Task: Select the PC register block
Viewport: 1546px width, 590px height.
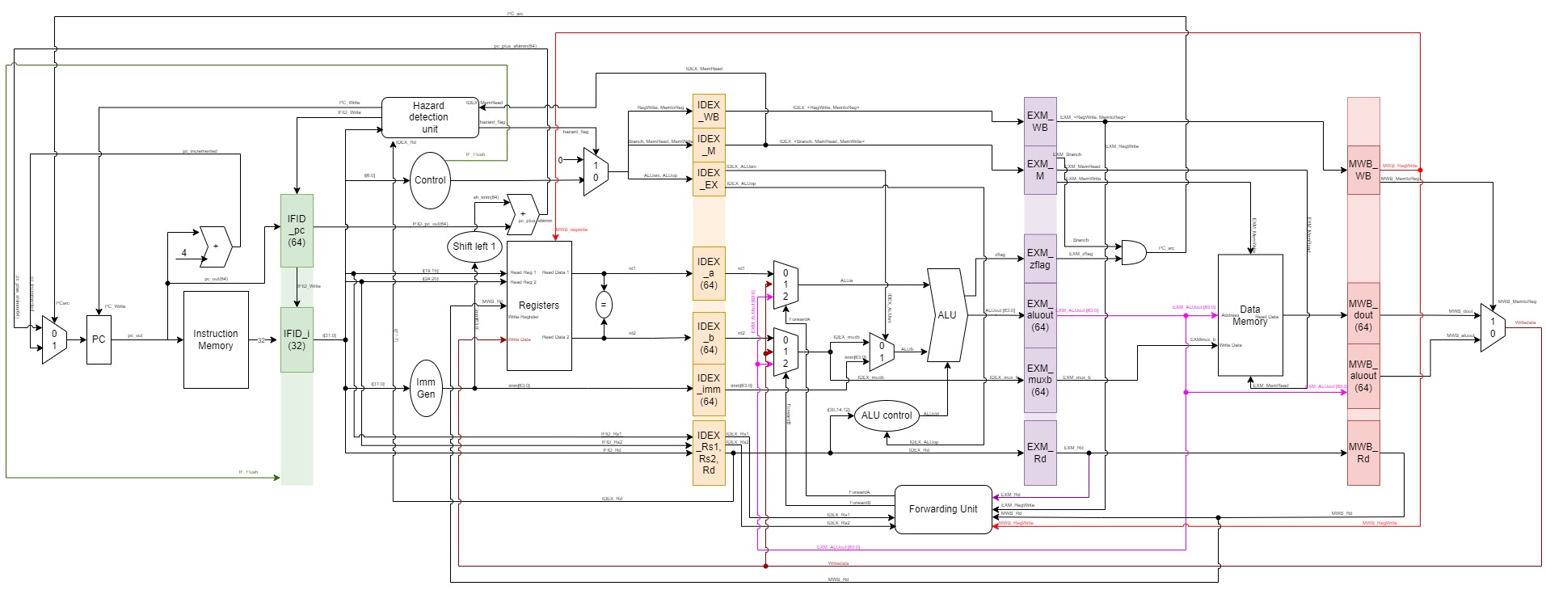Action: pyautogui.click(x=99, y=339)
